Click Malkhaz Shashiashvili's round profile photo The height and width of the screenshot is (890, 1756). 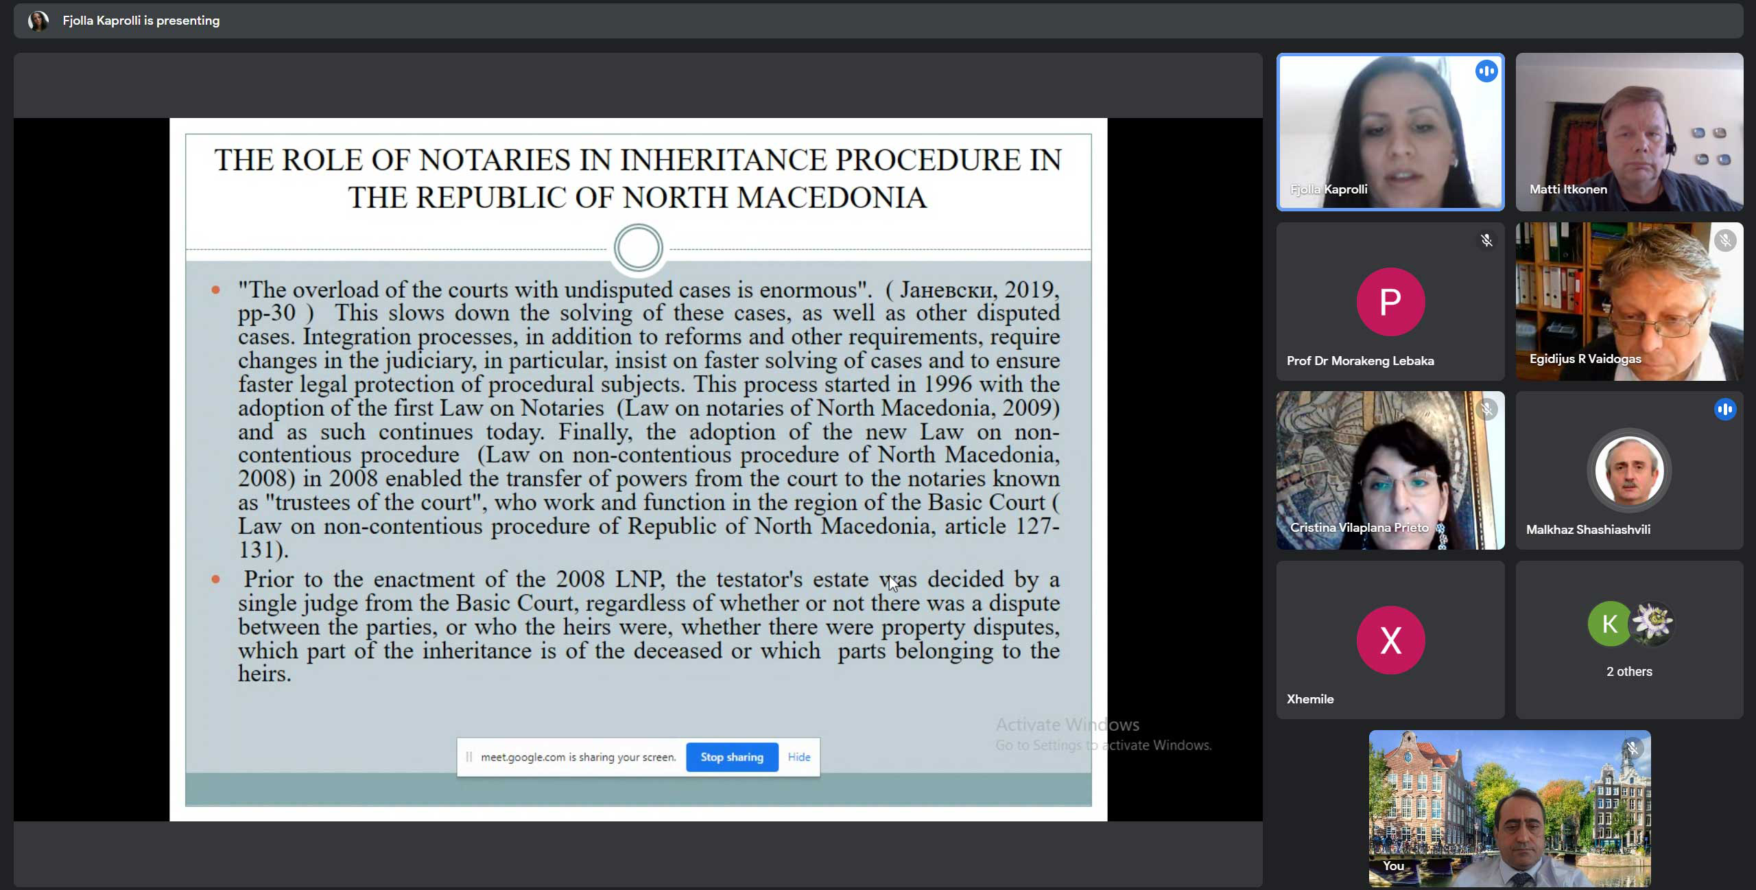1629,471
